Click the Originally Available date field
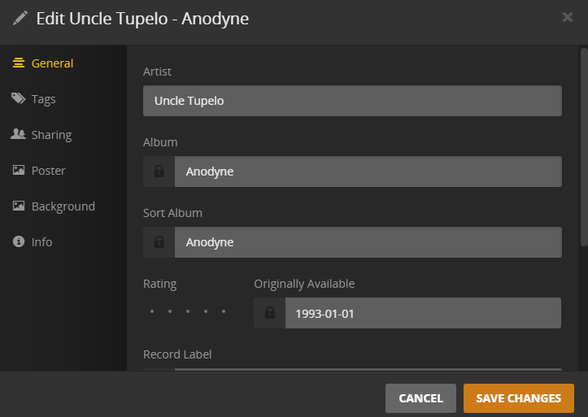The height and width of the screenshot is (417, 588). point(422,313)
